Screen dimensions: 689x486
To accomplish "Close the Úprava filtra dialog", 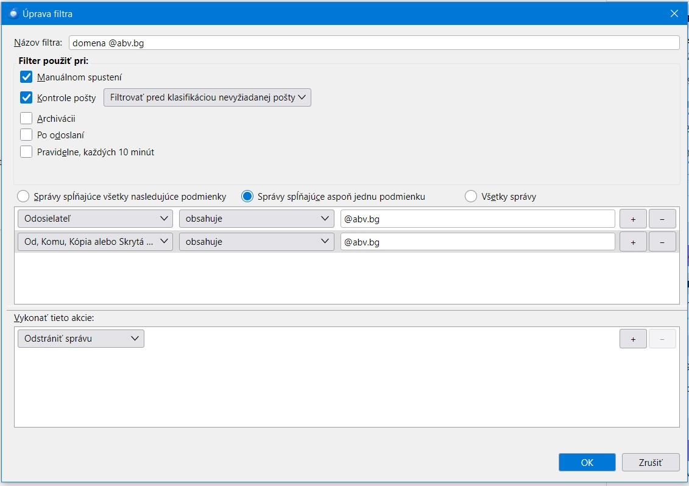I will coord(674,13).
